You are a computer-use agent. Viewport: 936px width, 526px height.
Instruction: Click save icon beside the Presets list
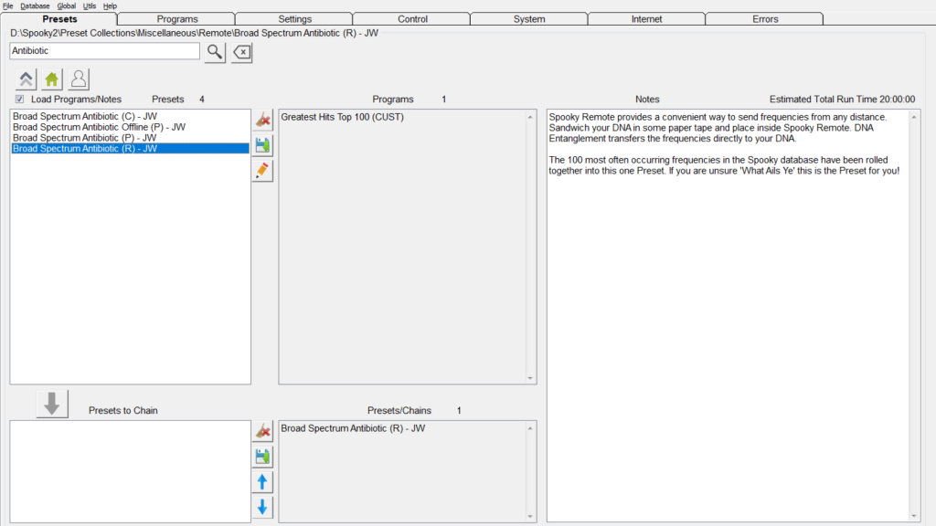(x=263, y=145)
